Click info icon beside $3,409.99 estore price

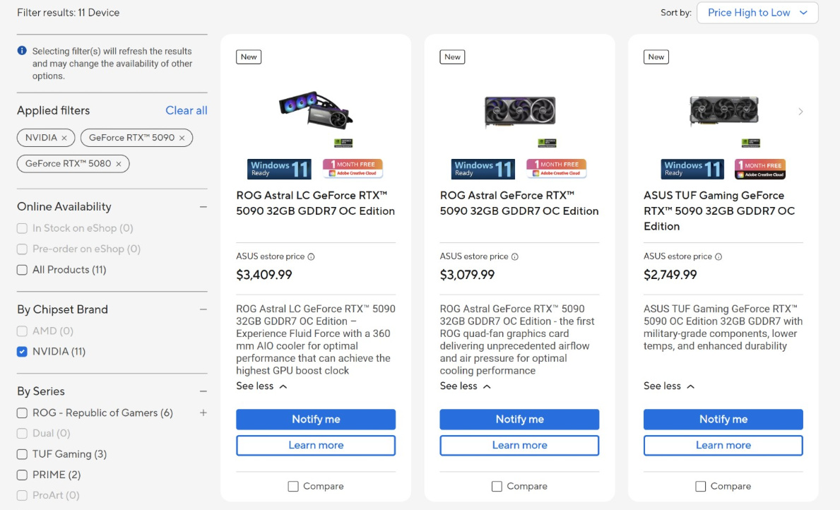(312, 257)
